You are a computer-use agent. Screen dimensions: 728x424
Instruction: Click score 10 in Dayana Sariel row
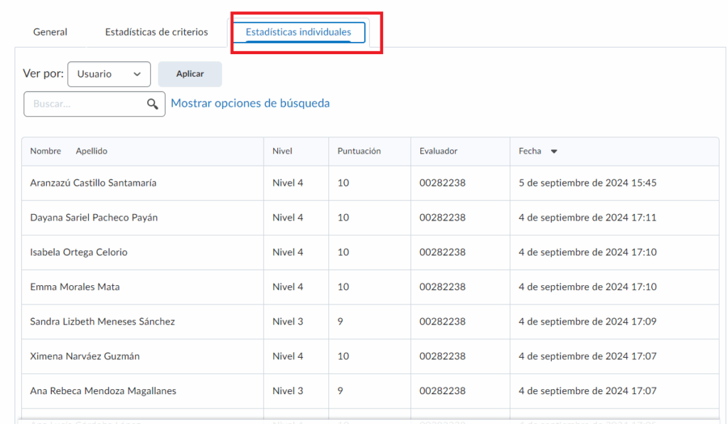(343, 218)
